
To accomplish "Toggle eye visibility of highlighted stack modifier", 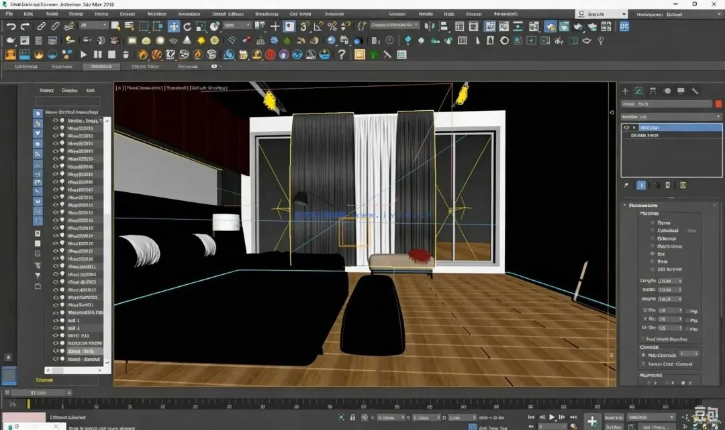I will pos(626,127).
